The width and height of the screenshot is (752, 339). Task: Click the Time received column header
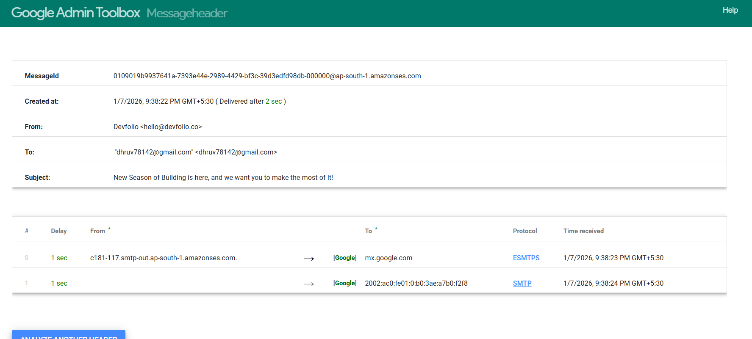click(x=583, y=231)
